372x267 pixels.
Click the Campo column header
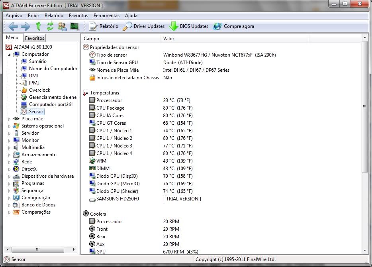pos(121,38)
